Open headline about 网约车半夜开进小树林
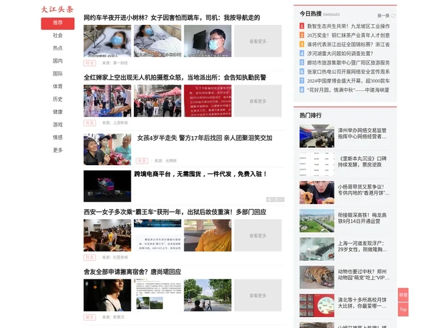 pos(172,18)
